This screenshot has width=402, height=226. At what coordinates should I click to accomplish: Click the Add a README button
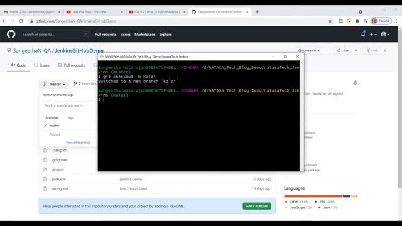257,206
